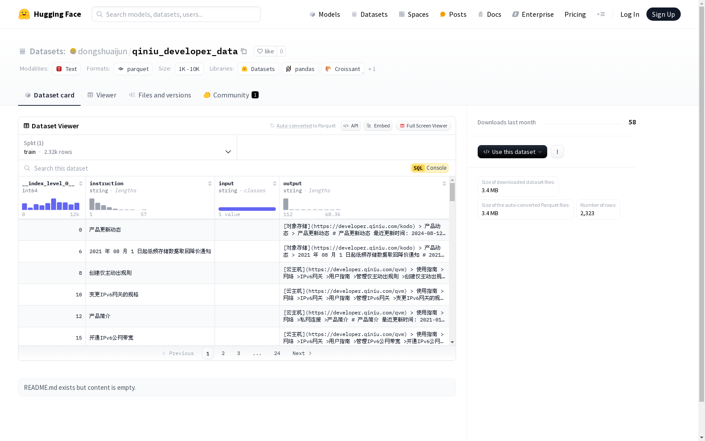Click the Auto-converted link

tap(294, 126)
